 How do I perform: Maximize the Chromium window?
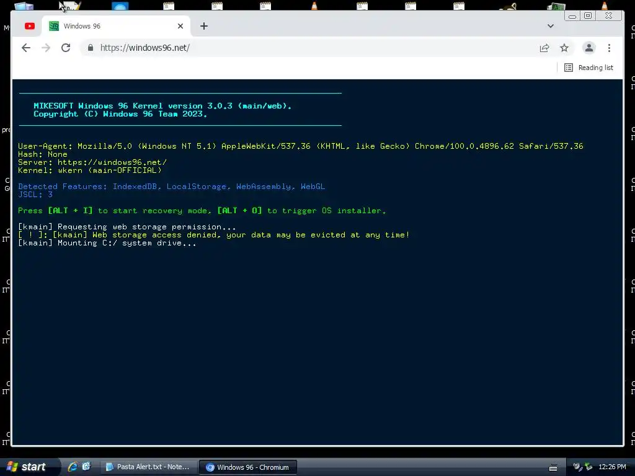pyautogui.click(x=588, y=15)
